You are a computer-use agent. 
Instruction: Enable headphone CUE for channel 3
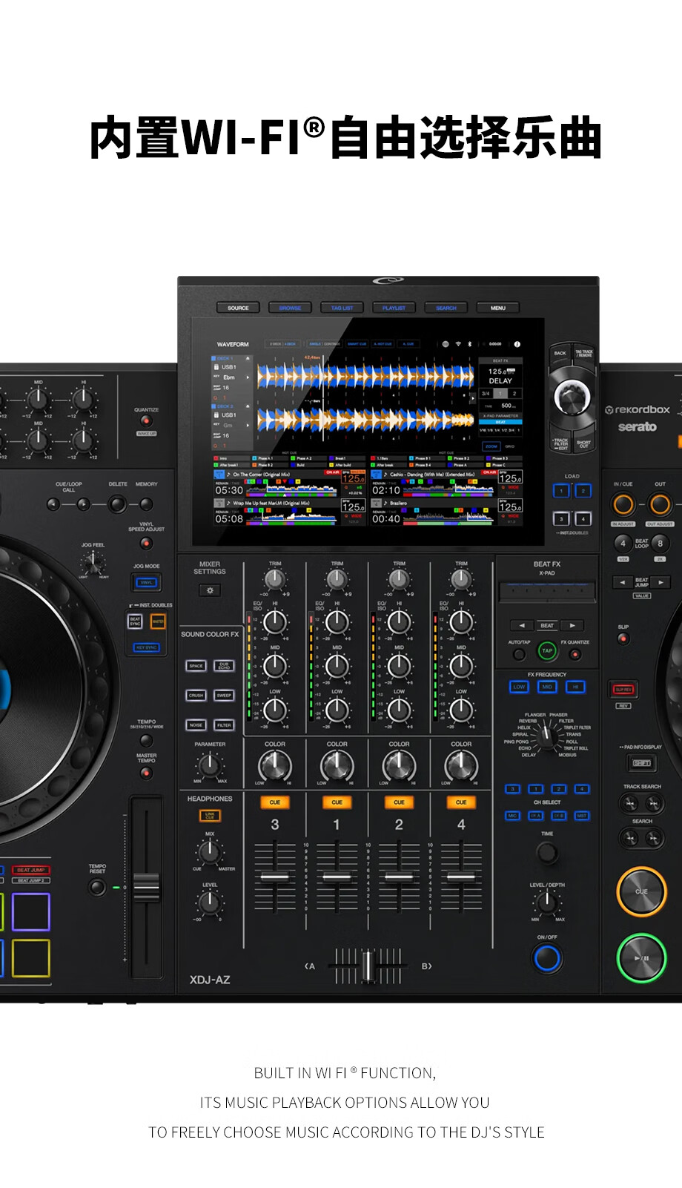tap(274, 802)
